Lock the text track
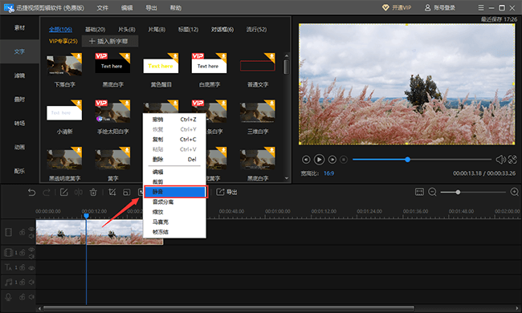Viewport: 522px width, 313px height. [22, 267]
